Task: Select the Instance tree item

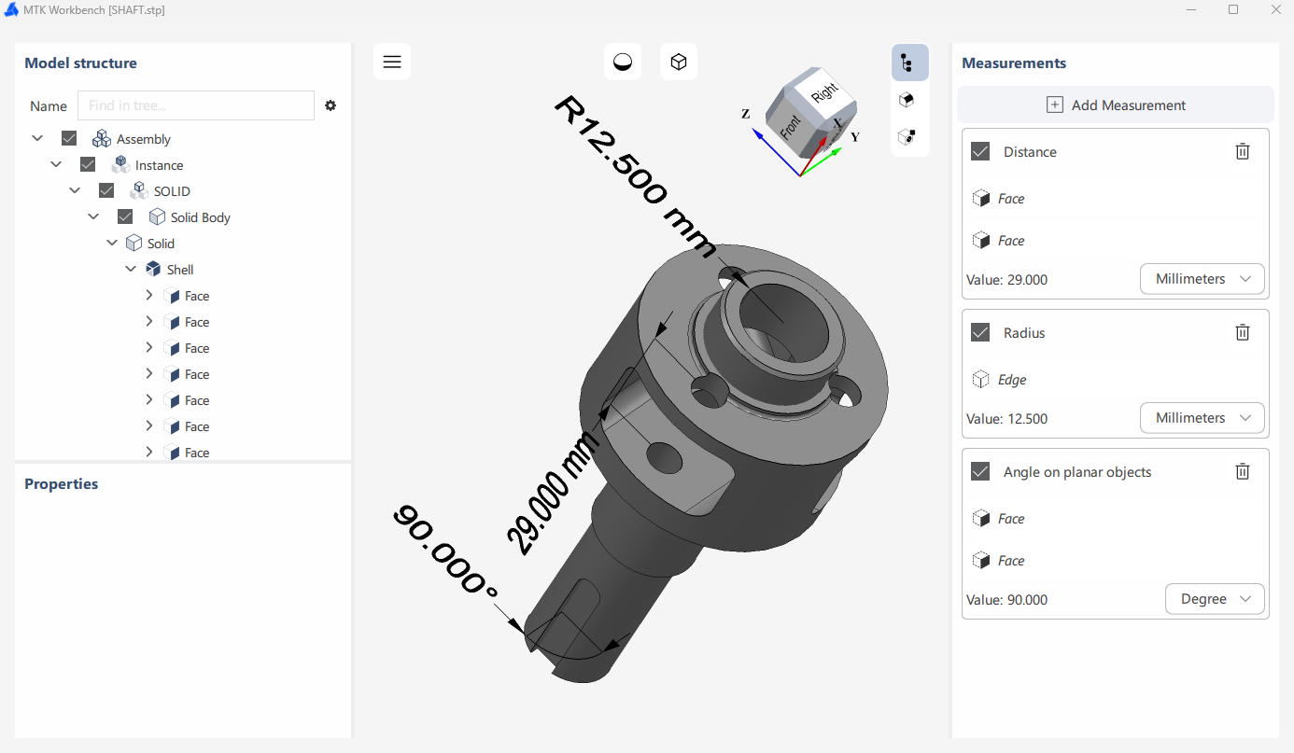Action: (x=159, y=165)
